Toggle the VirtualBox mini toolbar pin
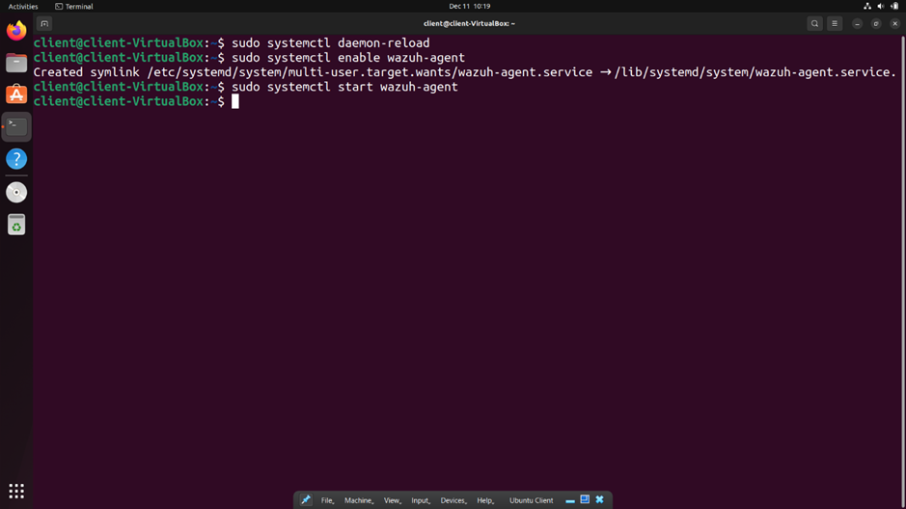The width and height of the screenshot is (906, 509). pos(306,500)
